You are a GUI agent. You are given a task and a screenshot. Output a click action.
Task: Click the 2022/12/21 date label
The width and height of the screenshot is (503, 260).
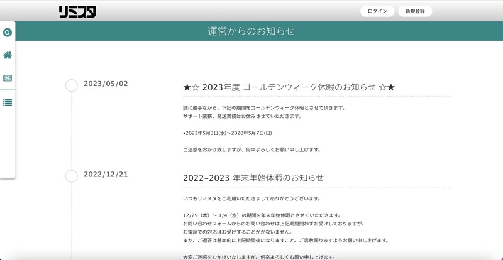click(x=106, y=174)
